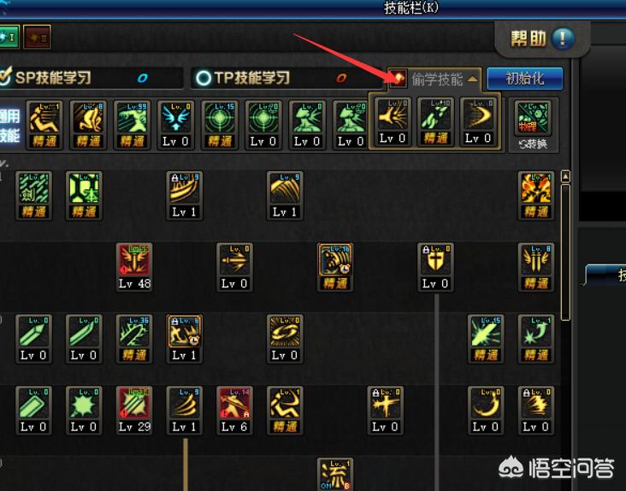Select the TP技能学习 radio option
The width and height of the screenshot is (626, 491).
click(x=204, y=78)
